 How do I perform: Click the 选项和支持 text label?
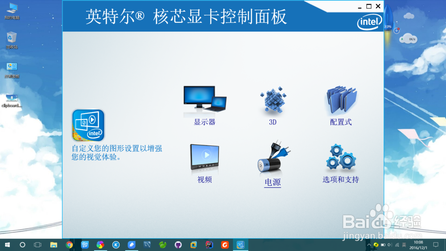coord(341,180)
